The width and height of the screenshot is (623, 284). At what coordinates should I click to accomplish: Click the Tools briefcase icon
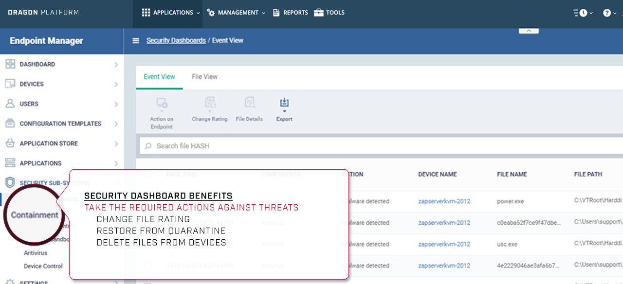pyautogui.click(x=319, y=13)
